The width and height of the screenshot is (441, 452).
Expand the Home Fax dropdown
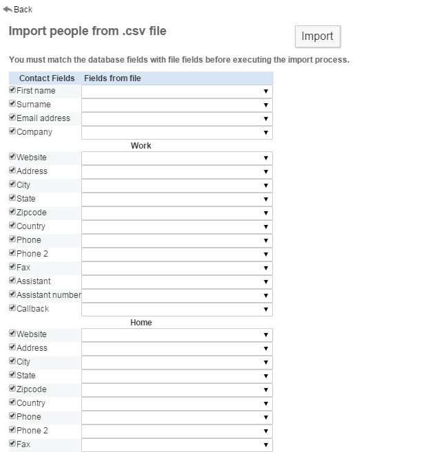pos(177,445)
